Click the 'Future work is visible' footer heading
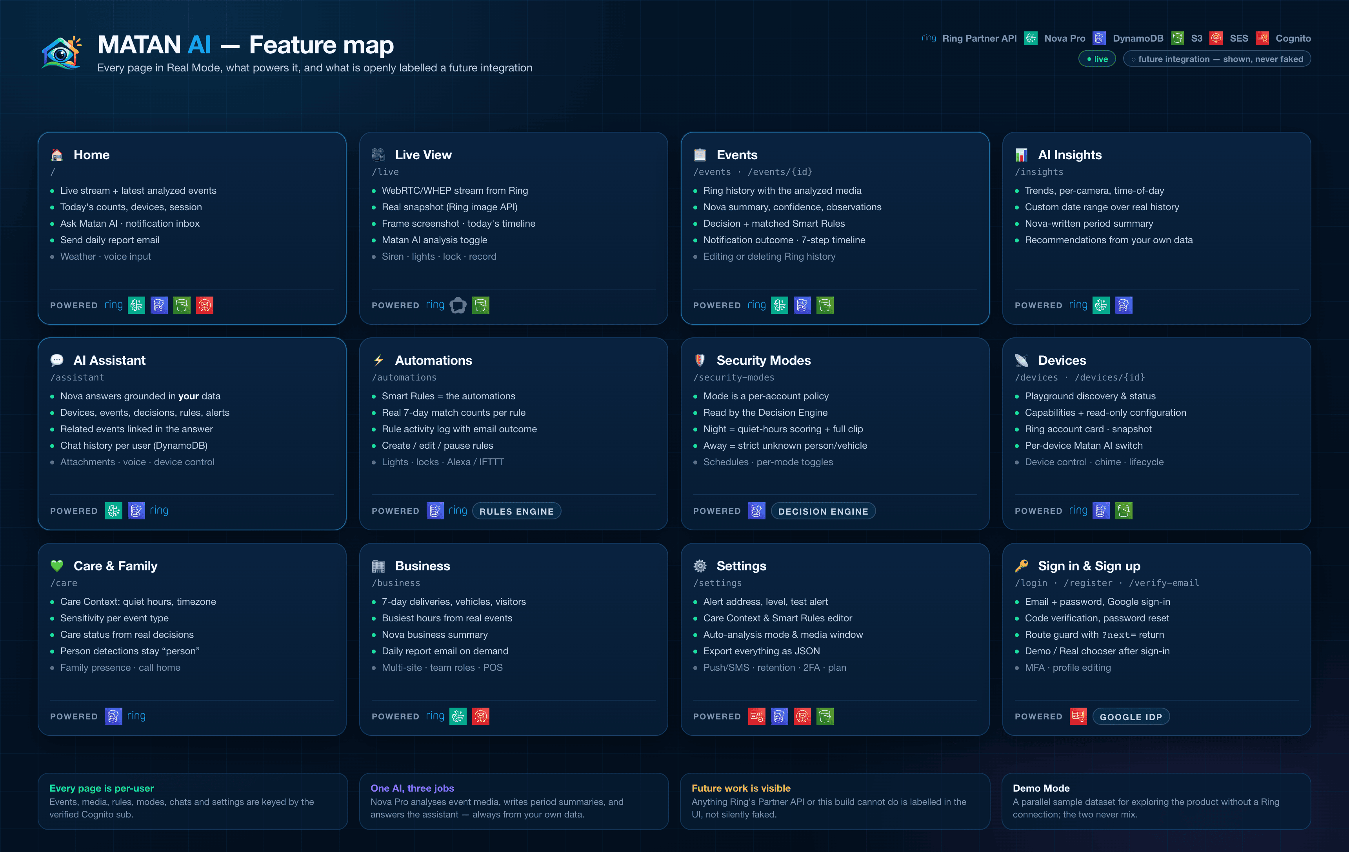The image size is (1349, 852). click(x=741, y=788)
